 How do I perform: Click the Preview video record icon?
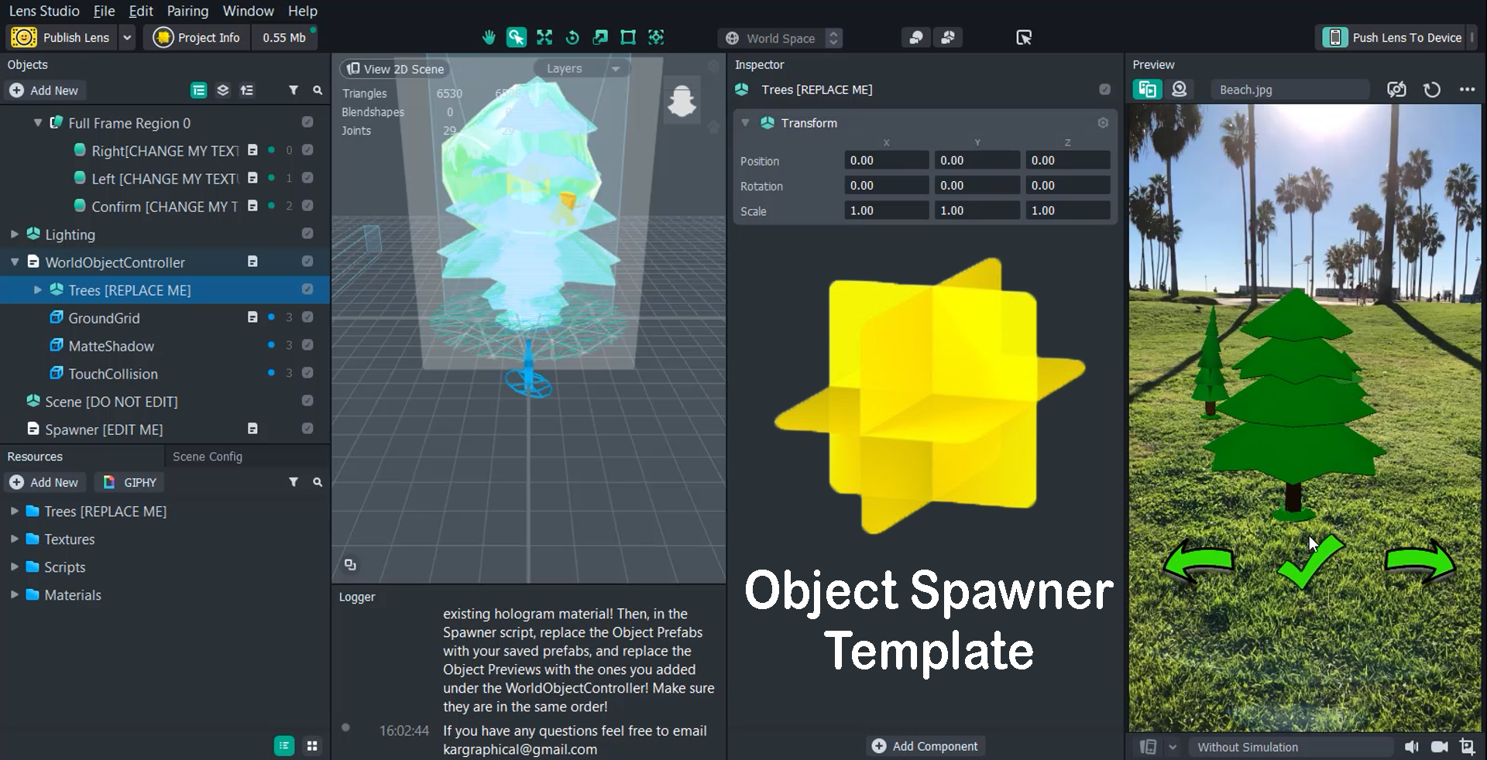(1440, 747)
